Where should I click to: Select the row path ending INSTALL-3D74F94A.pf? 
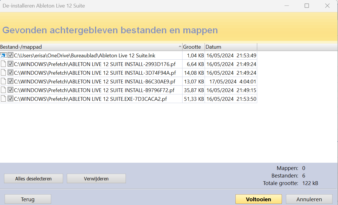[x=95, y=73]
